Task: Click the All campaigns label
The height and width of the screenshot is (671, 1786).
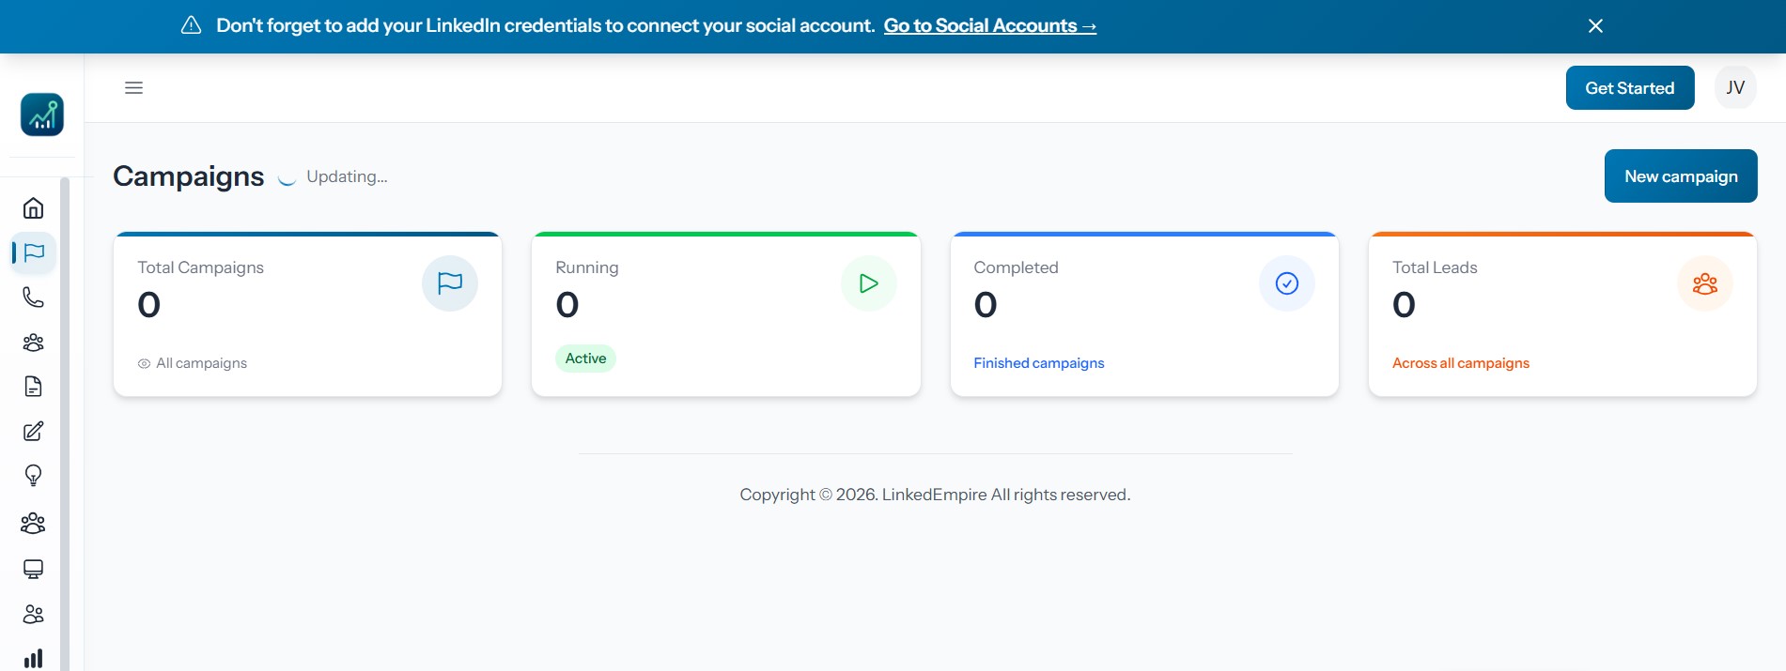Action: (201, 363)
